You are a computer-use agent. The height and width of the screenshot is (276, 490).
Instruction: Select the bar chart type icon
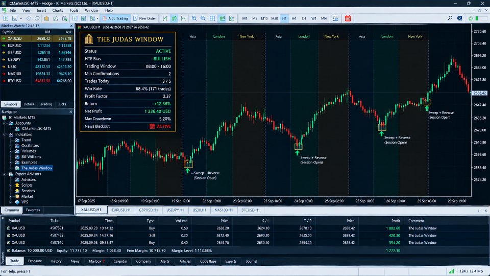[x=165, y=18]
